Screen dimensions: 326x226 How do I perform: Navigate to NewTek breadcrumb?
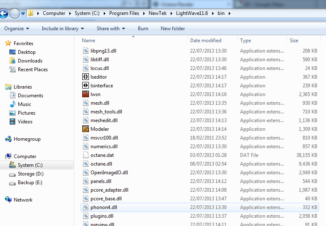[x=157, y=13]
